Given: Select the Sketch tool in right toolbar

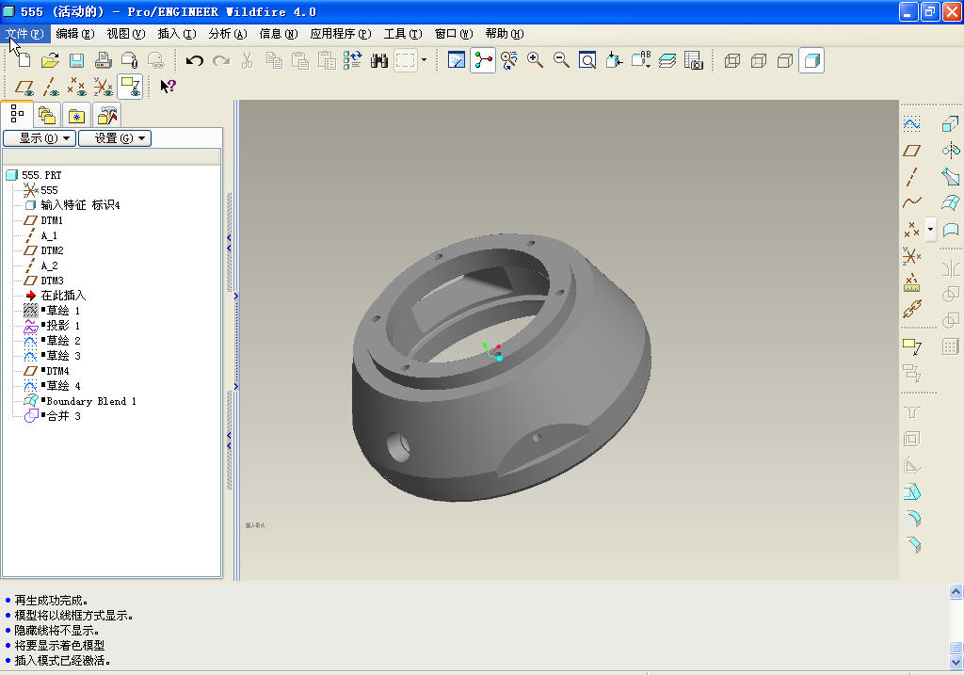Looking at the screenshot, I should (x=911, y=124).
